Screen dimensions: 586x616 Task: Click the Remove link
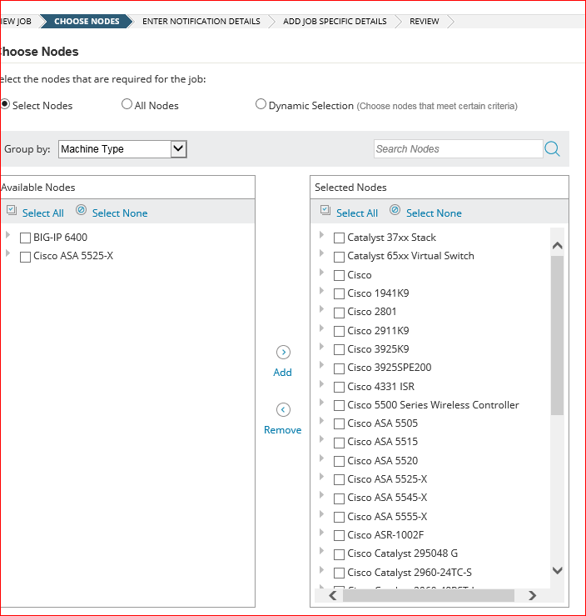click(283, 430)
